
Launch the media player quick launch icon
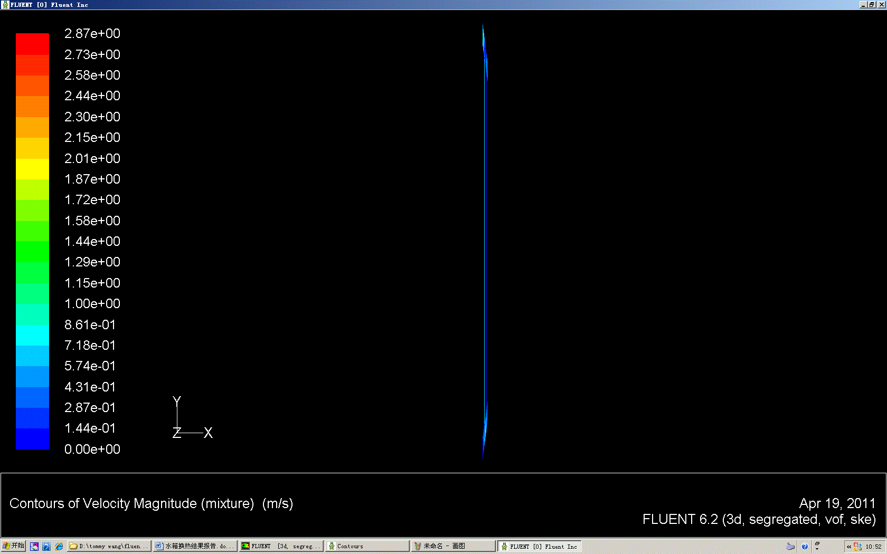(x=46, y=547)
